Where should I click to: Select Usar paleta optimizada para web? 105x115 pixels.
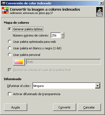click(10, 42)
